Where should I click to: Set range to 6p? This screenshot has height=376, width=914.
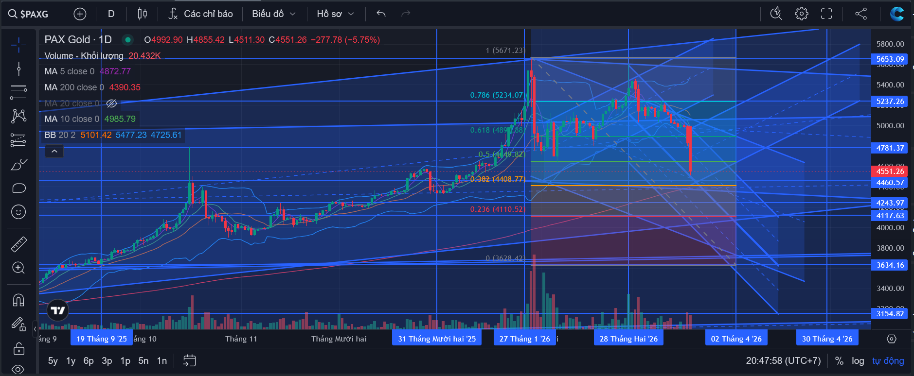[89, 361]
